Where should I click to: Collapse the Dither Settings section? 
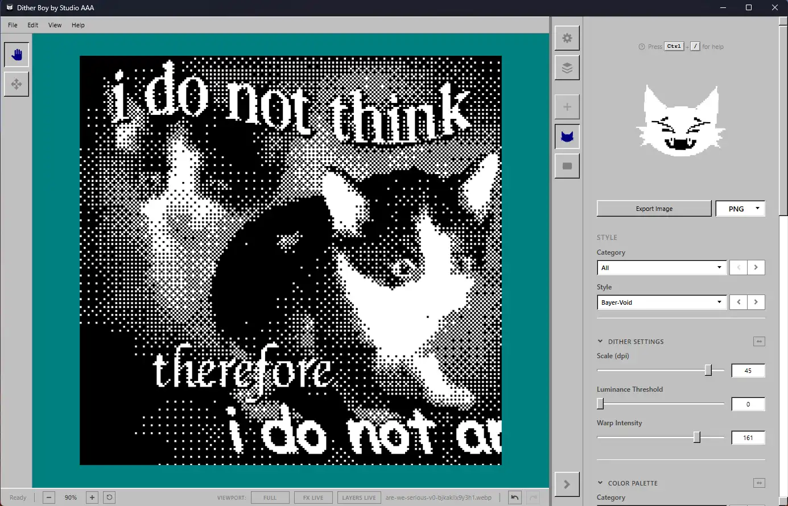pos(600,342)
